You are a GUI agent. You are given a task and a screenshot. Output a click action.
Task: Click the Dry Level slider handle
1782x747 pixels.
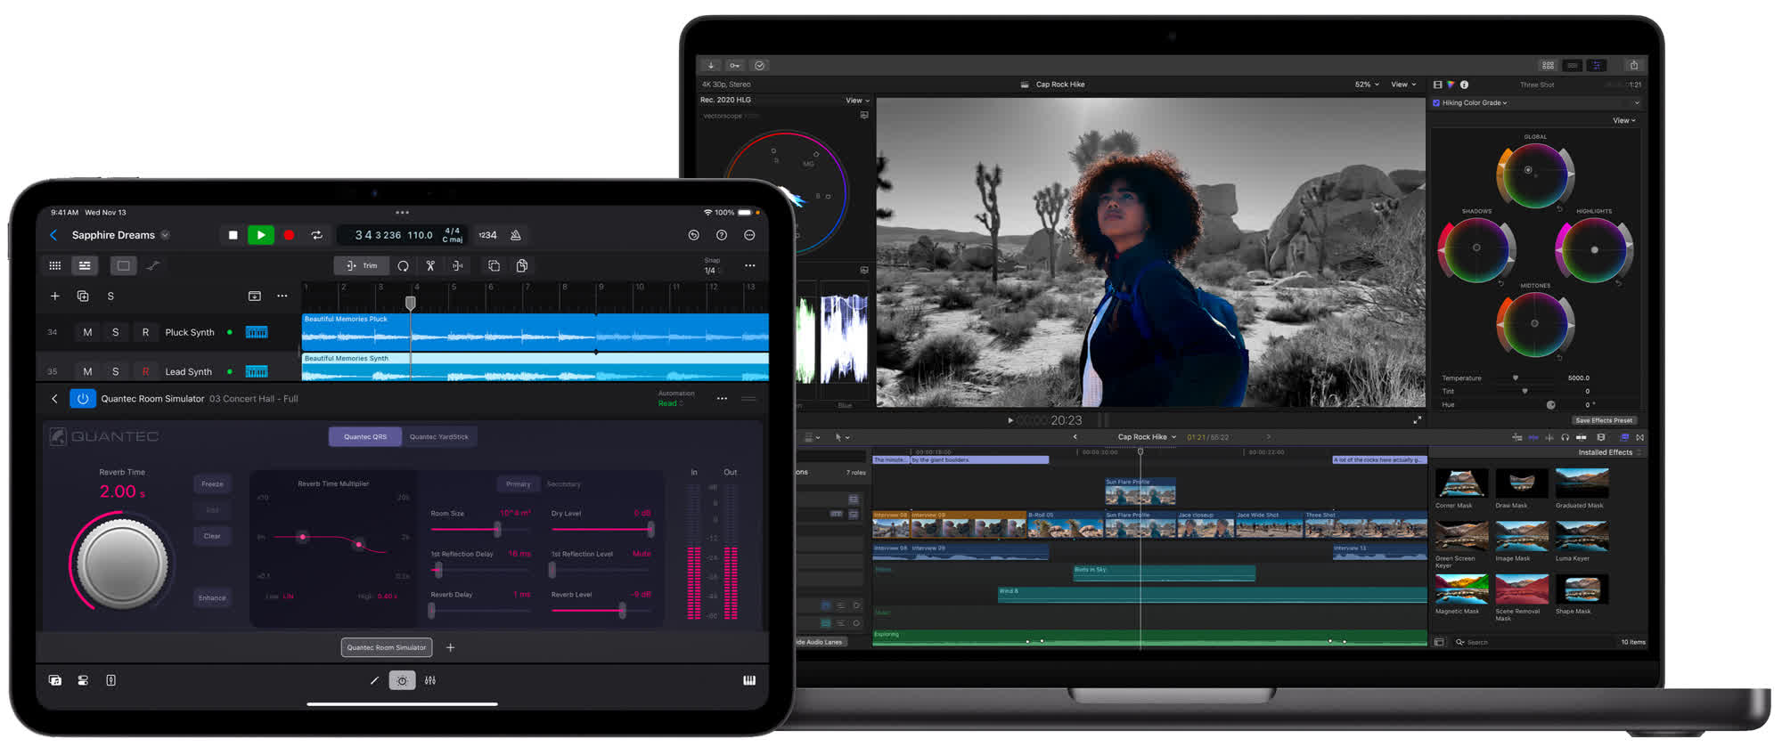coord(651,529)
